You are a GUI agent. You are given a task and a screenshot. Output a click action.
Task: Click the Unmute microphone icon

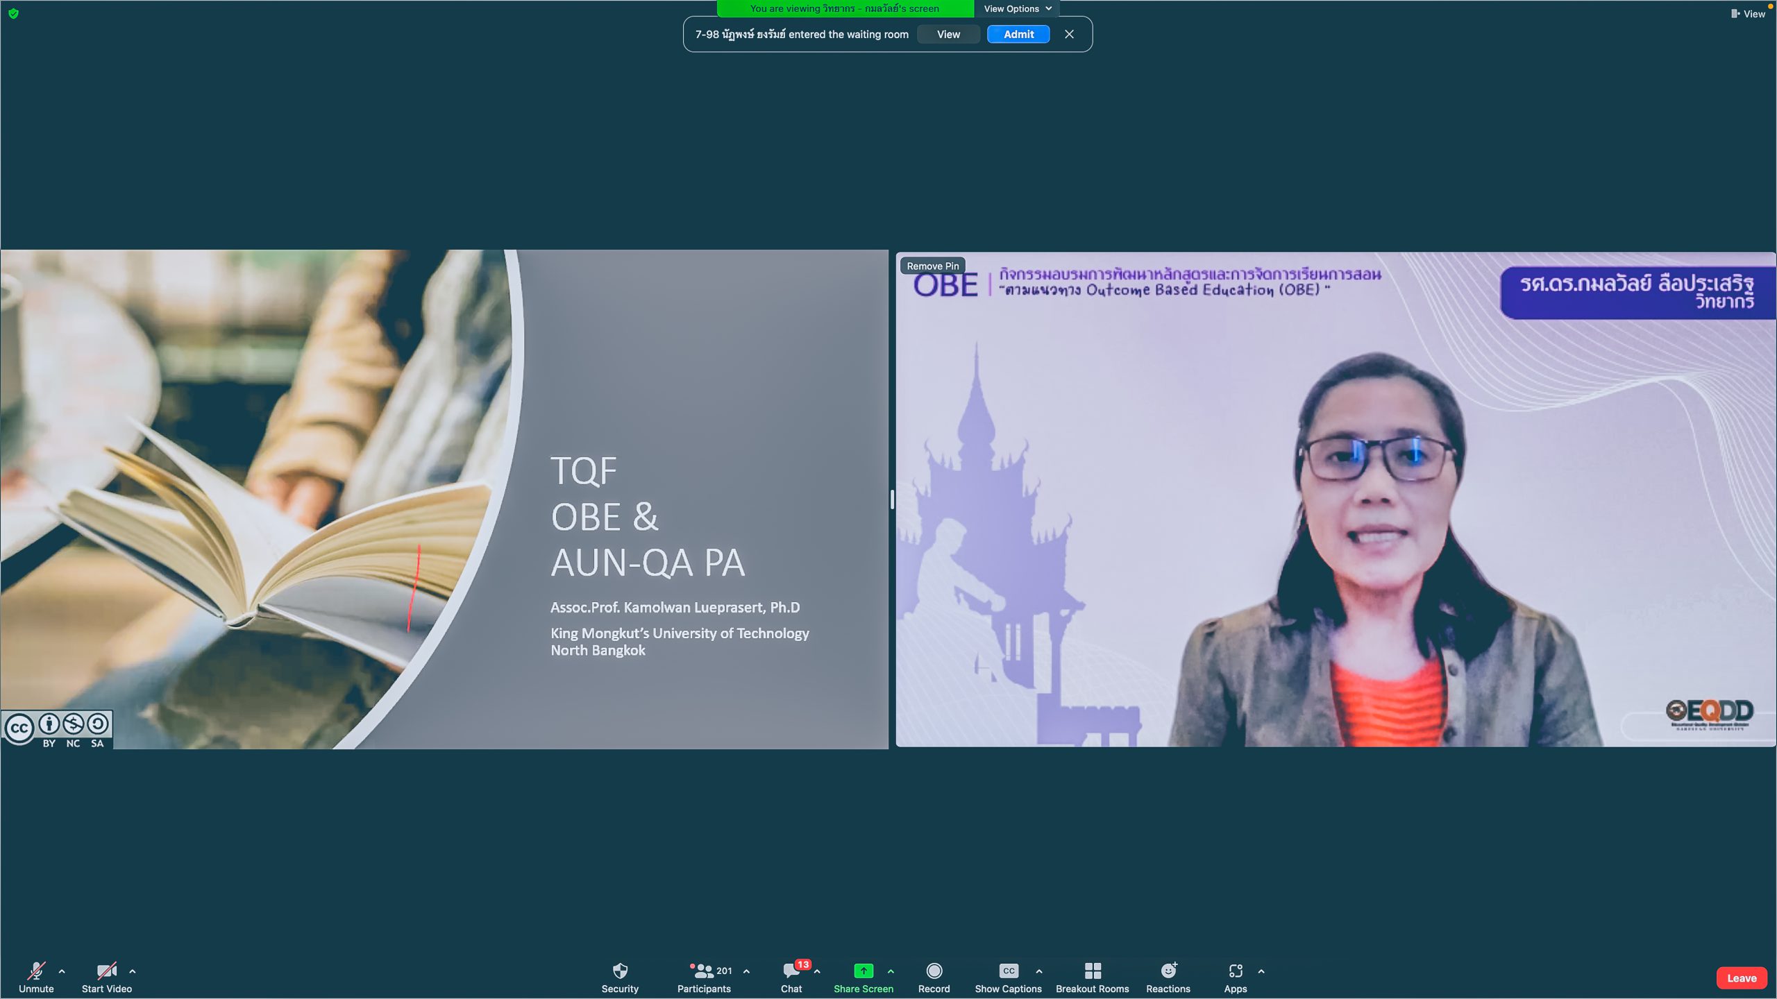pos(36,971)
